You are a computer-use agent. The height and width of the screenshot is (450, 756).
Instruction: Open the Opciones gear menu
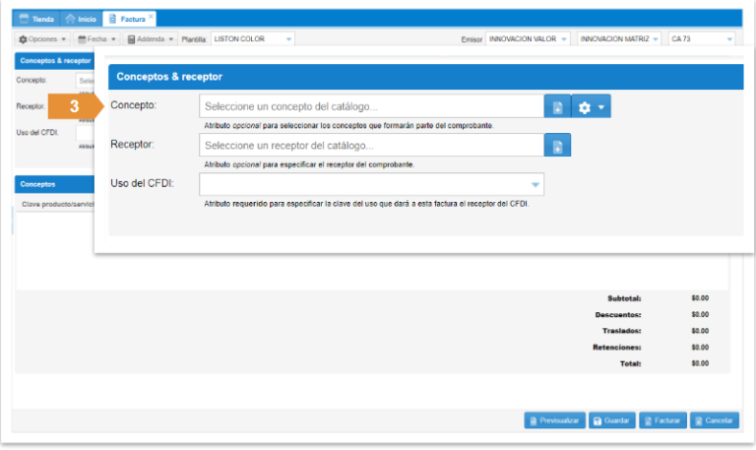(43, 38)
